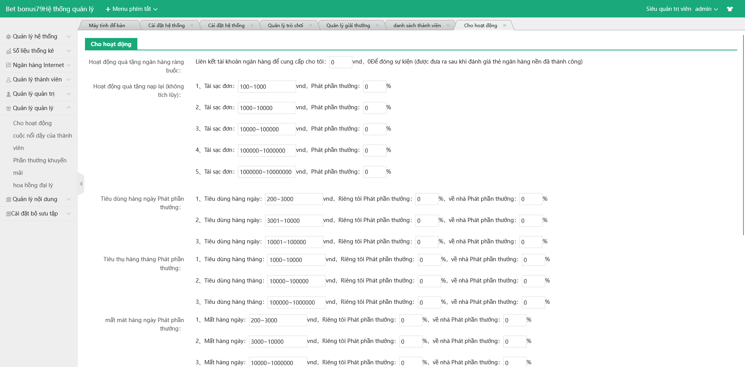The height and width of the screenshot is (367, 745).
Task: Click the gift icon beside Quản lý quản lý
Action: click(9, 109)
